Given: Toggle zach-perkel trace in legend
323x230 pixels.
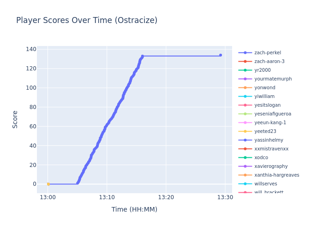Looking at the screenshot, I should [268, 53].
